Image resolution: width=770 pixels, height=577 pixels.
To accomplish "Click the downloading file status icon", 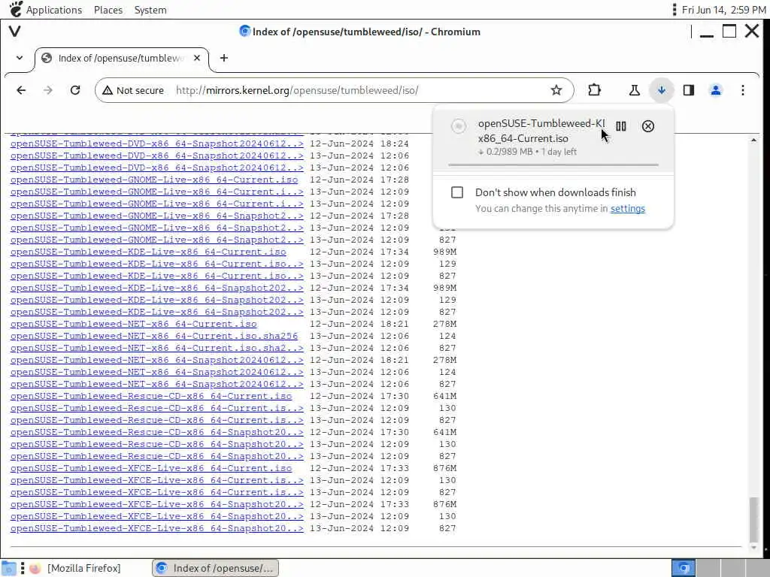I will point(458,126).
